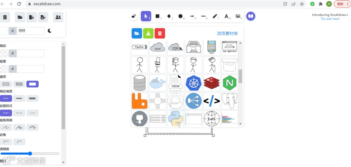Select the text tool
Screen dimensions: 351x167
[227, 16]
